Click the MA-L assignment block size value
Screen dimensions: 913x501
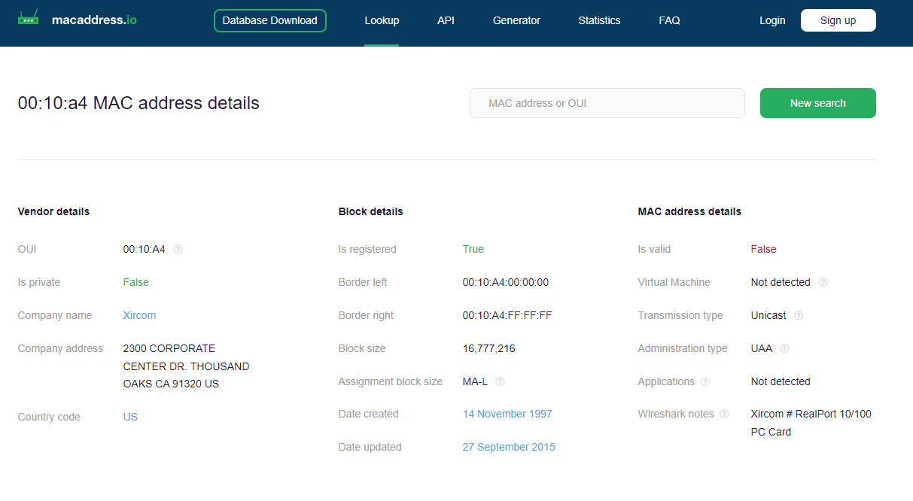pyautogui.click(x=475, y=381)
